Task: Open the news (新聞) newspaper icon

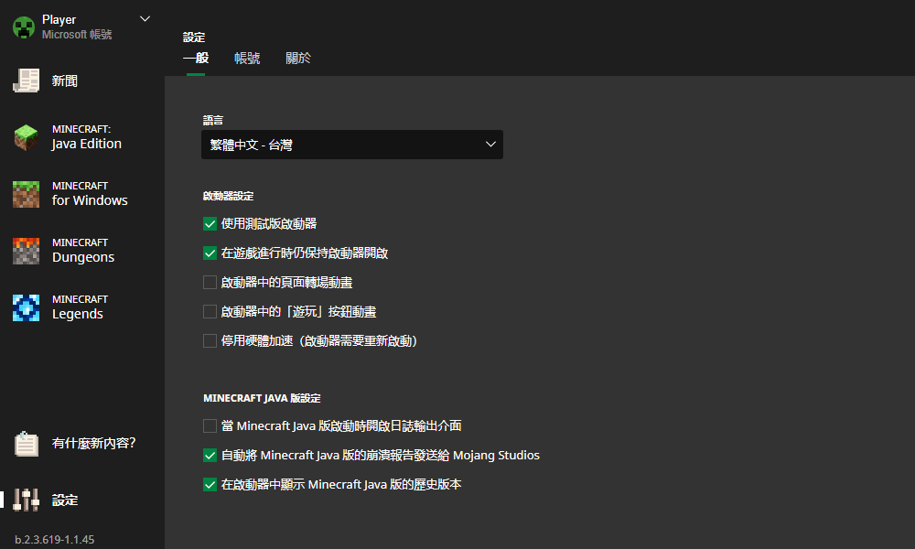Action: 27,81
